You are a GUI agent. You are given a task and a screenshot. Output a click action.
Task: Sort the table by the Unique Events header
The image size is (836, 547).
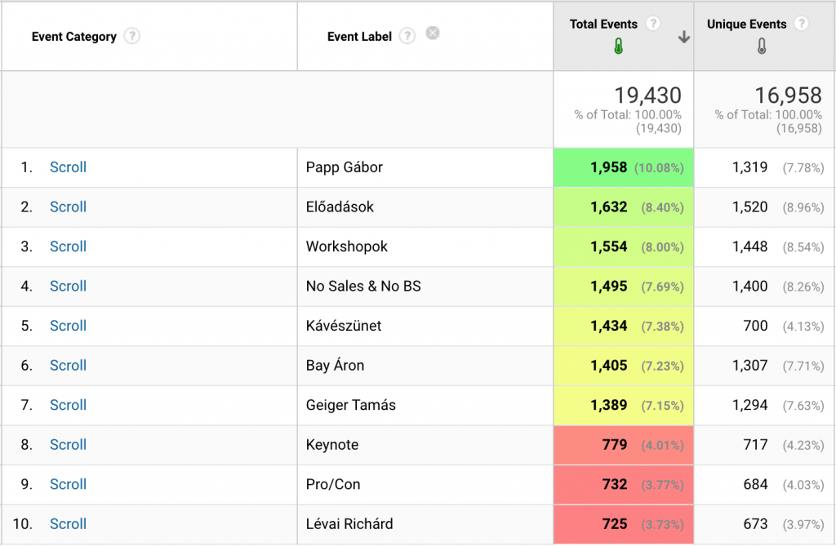coord(746,24)
